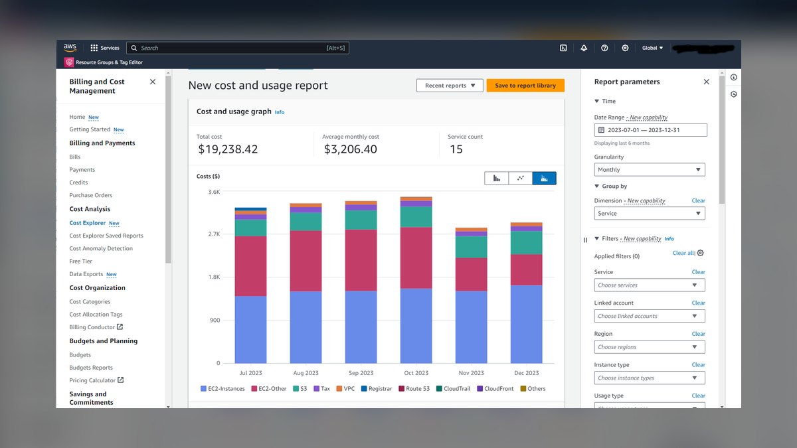This screenshot has height=448, width=797.
Task: Open the CloudShell terminal icon
Action: pos(563,48)
